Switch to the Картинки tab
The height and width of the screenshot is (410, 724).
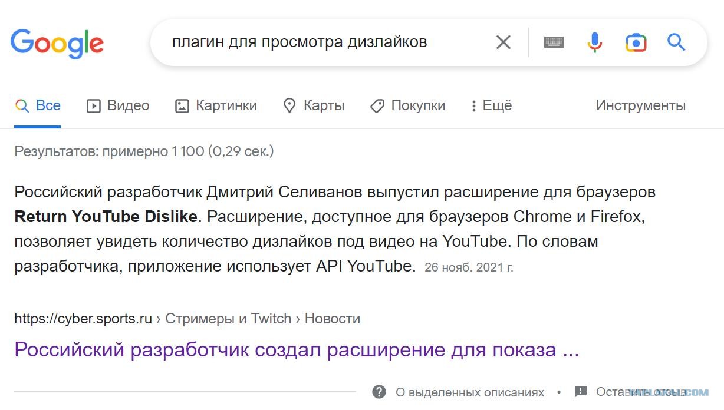click(216, 105)
